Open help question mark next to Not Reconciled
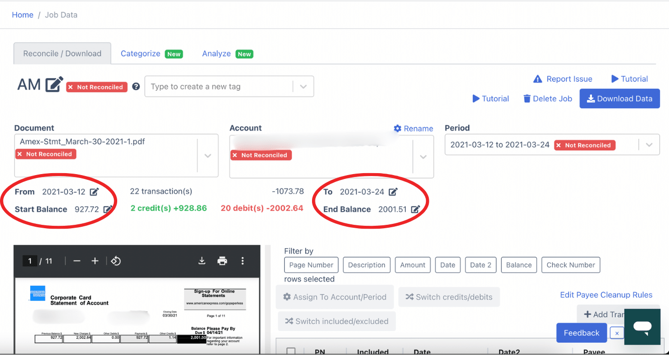This screenshot has width=669, height=355. point(136,86)
